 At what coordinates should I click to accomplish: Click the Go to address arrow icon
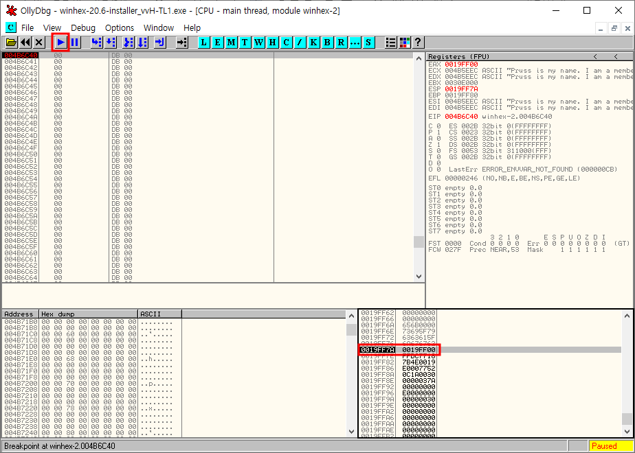[x=182, y=42]
